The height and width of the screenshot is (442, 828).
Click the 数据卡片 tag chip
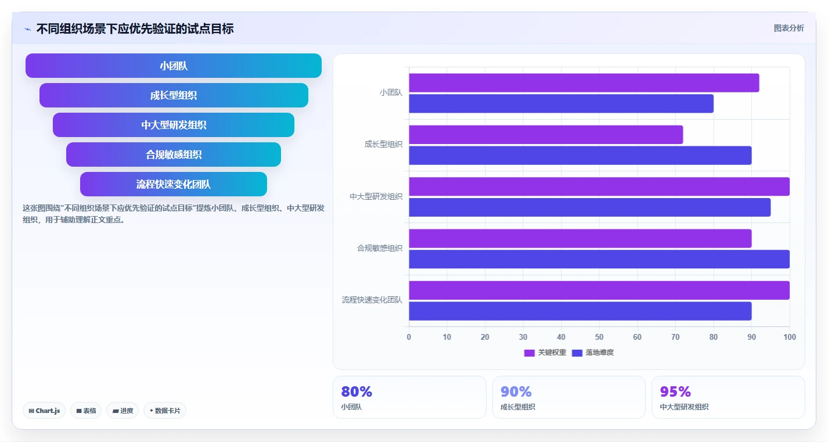click(165, 411)
